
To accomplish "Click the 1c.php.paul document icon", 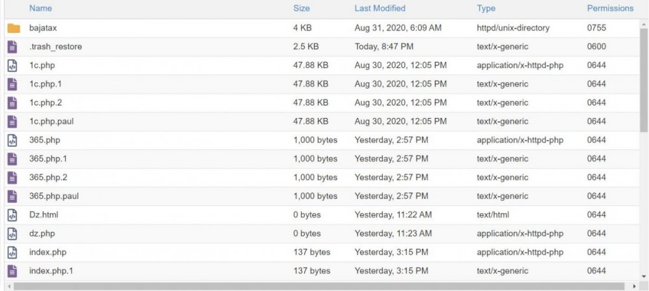I will pos(12,121).
